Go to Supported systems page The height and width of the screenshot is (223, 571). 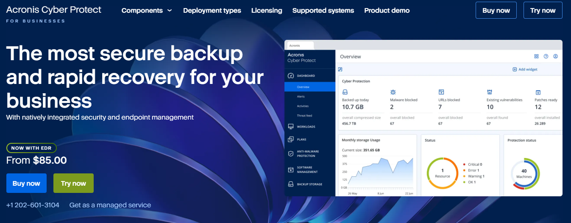pos(323,11)
